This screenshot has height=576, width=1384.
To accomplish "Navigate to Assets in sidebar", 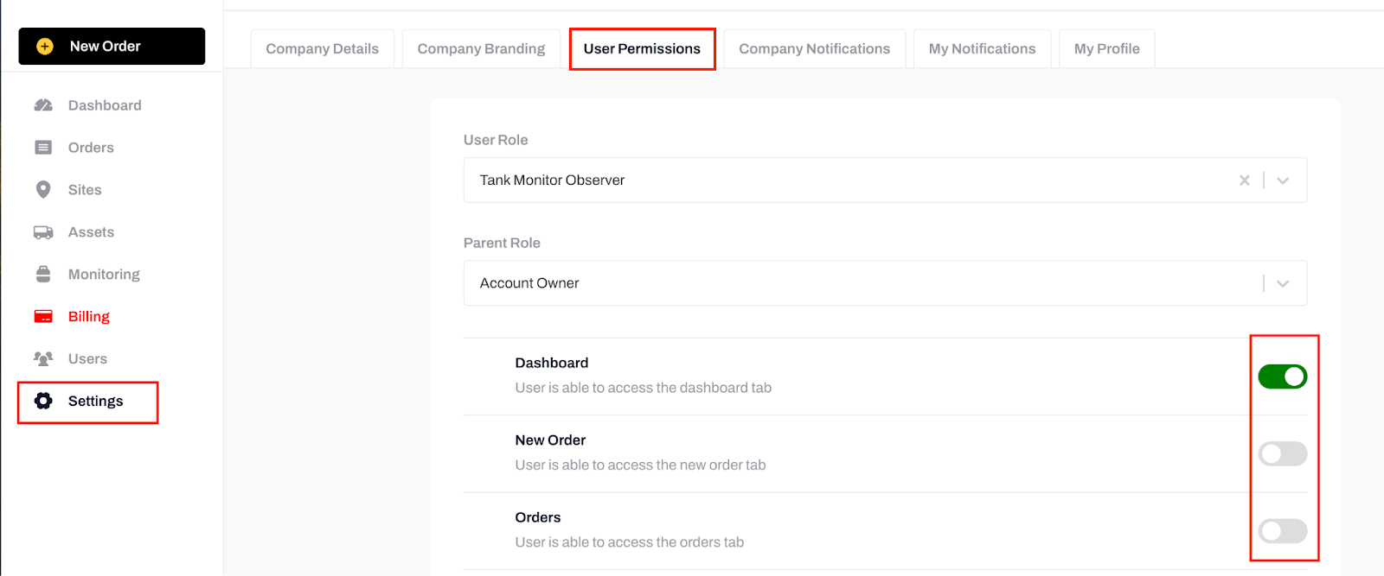I will point(91,232).
